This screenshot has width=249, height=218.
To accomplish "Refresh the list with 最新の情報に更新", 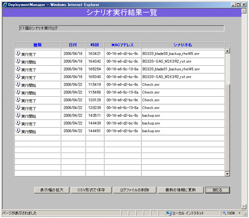I will pos(180,190).
